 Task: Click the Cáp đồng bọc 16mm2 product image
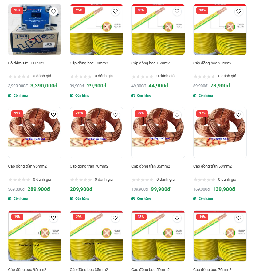(x=158, y=29)
